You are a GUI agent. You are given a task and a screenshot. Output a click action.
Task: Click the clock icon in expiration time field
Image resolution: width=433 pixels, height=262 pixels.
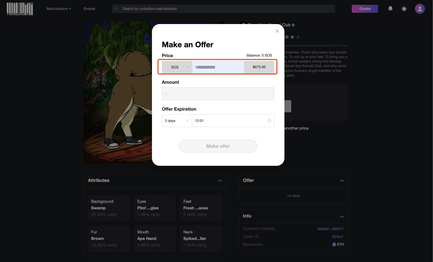click(x=269, y=121)
